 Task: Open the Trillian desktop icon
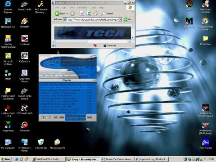click(x=8, y=75)
